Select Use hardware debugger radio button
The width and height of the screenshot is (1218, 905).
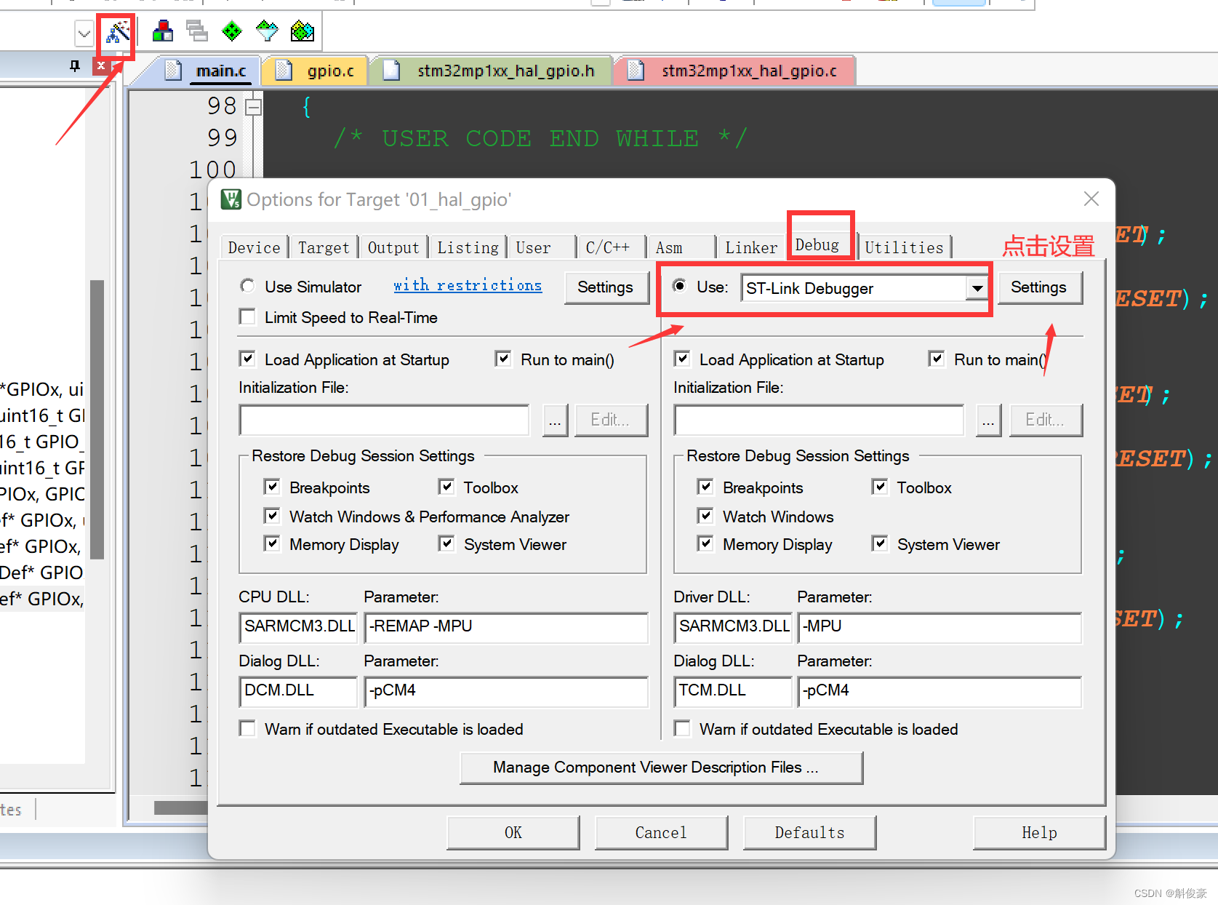point(679,286)
